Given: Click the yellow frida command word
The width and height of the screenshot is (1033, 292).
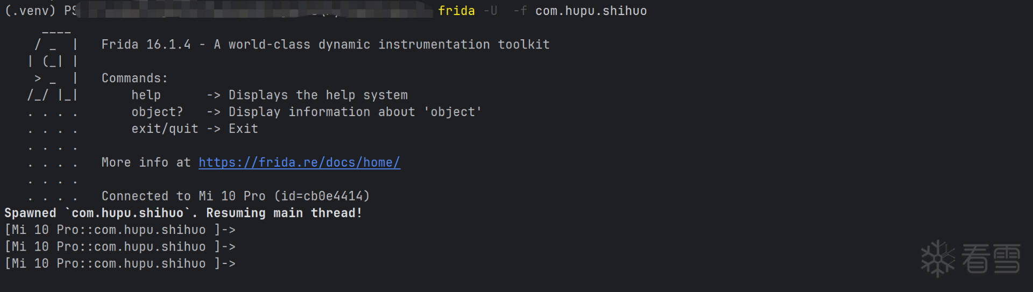Looking at the screenshot, I should tap(456, 11).
